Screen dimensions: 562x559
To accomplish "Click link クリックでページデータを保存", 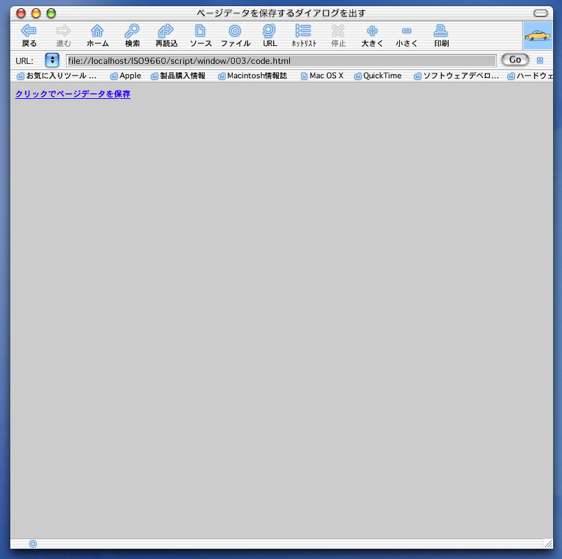I will coord(73,94).
